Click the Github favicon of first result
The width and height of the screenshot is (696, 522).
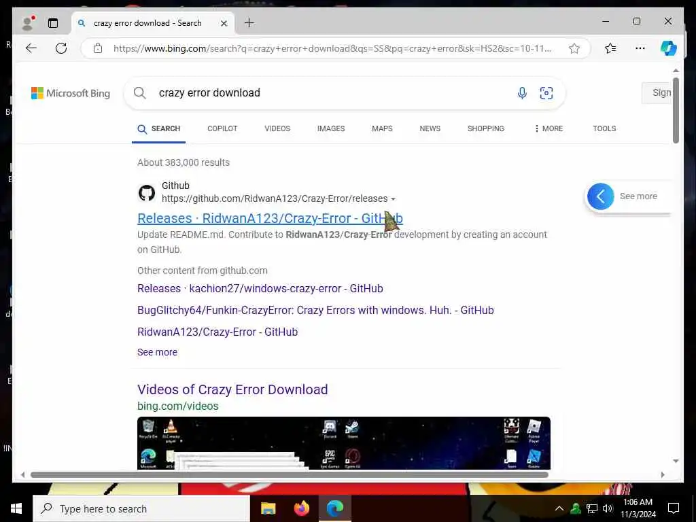pyautogui.click(x=147, y=192)
